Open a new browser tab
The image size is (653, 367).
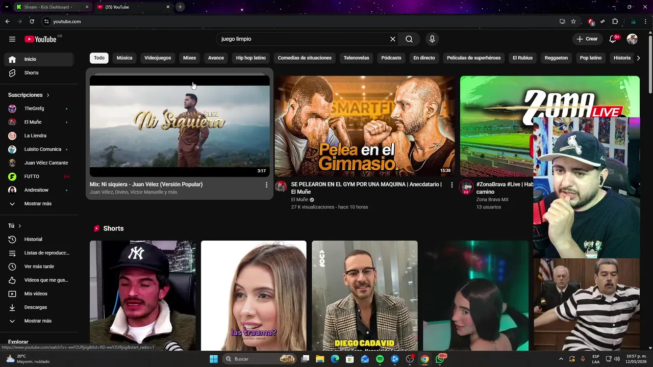(x=180, y=7)
